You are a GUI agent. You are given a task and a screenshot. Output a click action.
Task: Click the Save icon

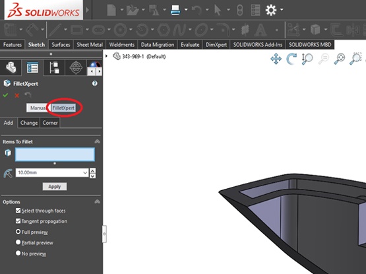coord(154,11)
